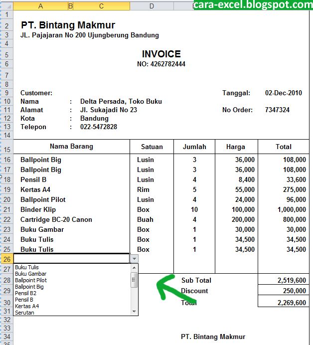The width and height of the screenshot is (313, 345).
Task: Click the dropdown list scroll down arrow
Action: (134, 312)
